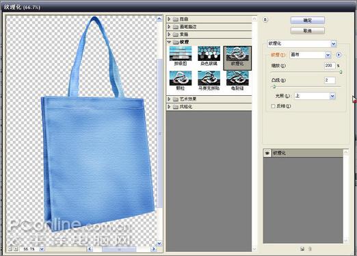Click the 凸现 relief slider handle

click(274, 87)
